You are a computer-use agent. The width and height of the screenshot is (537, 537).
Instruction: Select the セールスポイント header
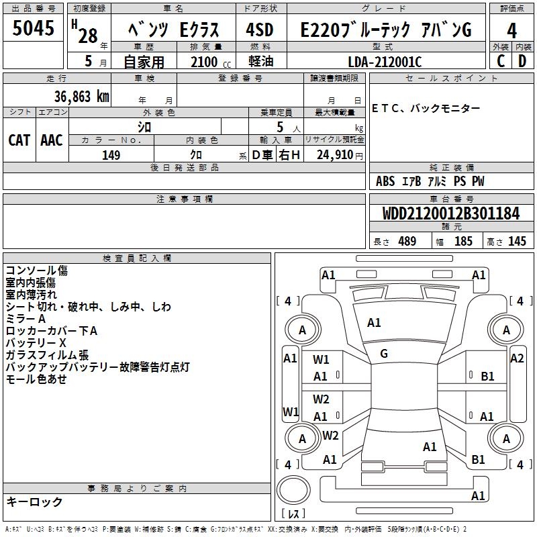pyautogui.click(x=451, y=79)
